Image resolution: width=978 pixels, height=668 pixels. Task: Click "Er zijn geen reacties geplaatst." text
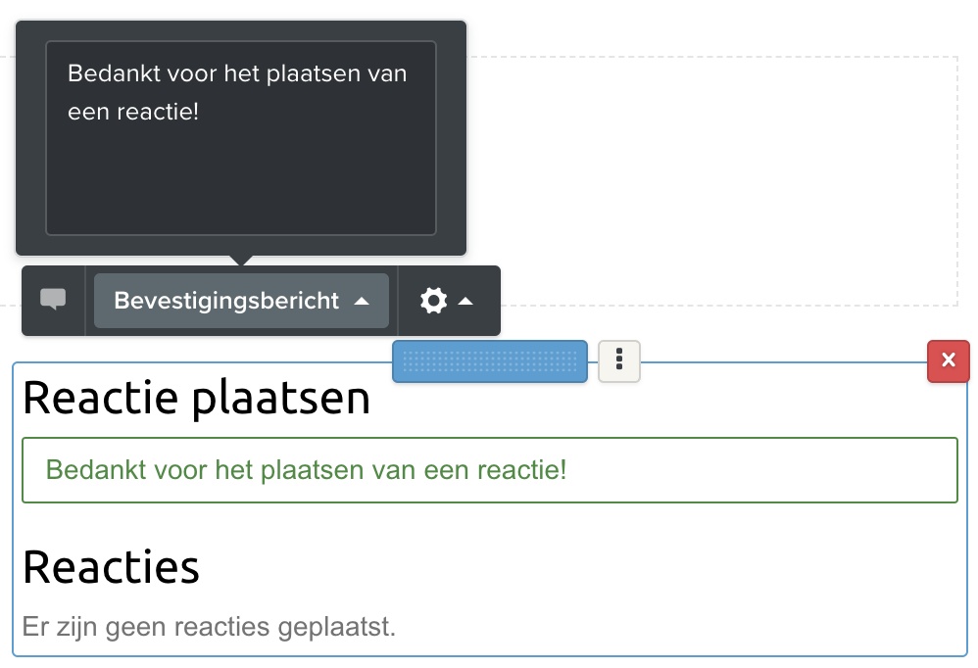[209, 626]
